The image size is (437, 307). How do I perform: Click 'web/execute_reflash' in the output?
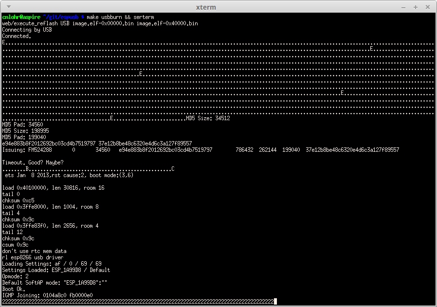[x=30, y=23]
